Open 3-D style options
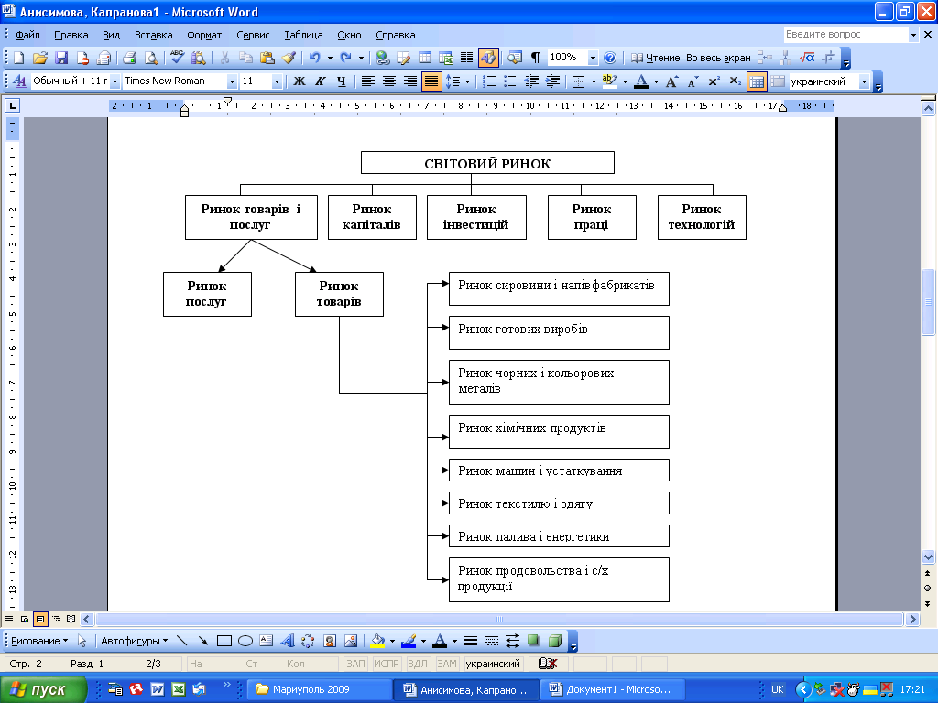938x703 pixels. [x=554, y=641]
